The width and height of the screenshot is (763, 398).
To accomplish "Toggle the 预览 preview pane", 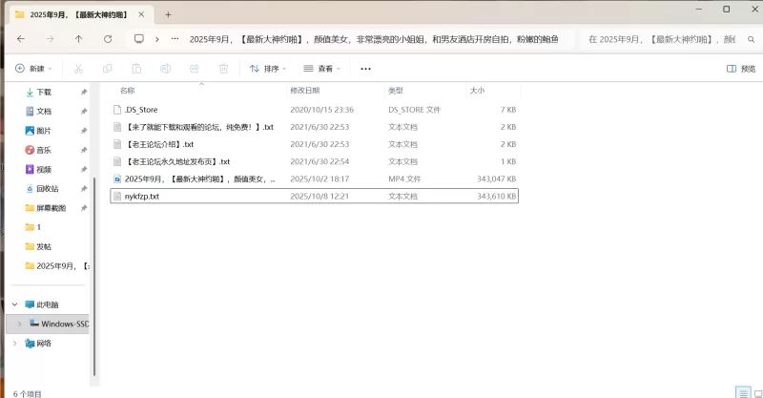I will (741, 69).
